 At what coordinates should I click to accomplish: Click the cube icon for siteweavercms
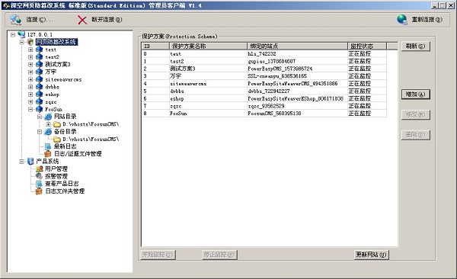tap(39, 79)
